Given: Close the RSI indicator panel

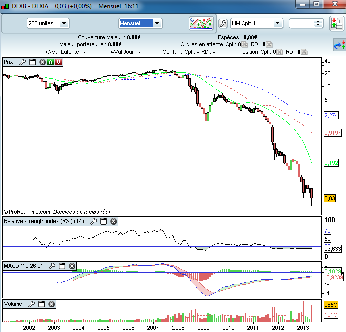Looking at the screenshot, I should pyautogui.click(x=113, y=222).
